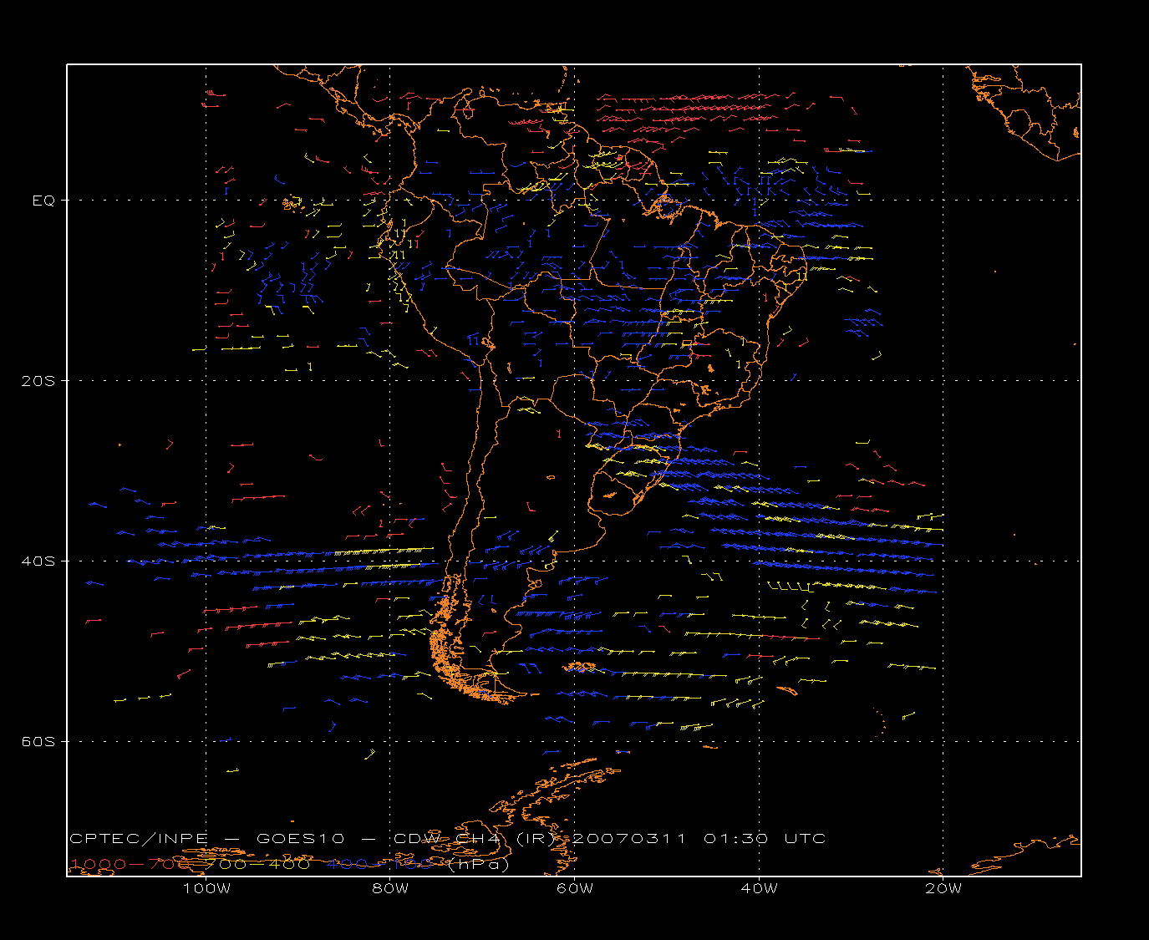Click the 01:30 time text

click(x=735, y=838)
